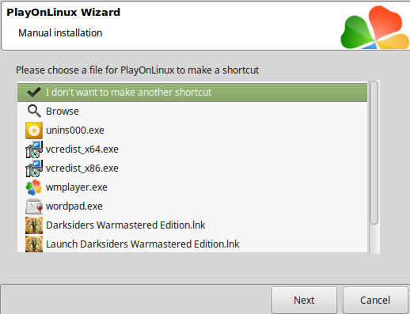Choose the Browse list entry

[192, 112]
